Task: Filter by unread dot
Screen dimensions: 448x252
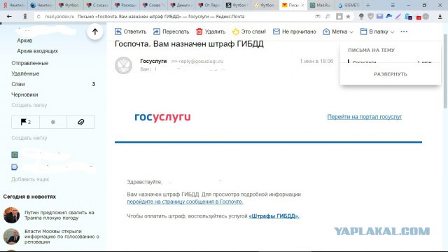Action: pos(53,122)
